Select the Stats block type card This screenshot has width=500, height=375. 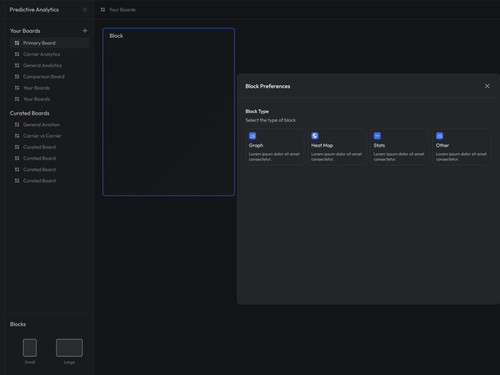click(x=399, y=147)
